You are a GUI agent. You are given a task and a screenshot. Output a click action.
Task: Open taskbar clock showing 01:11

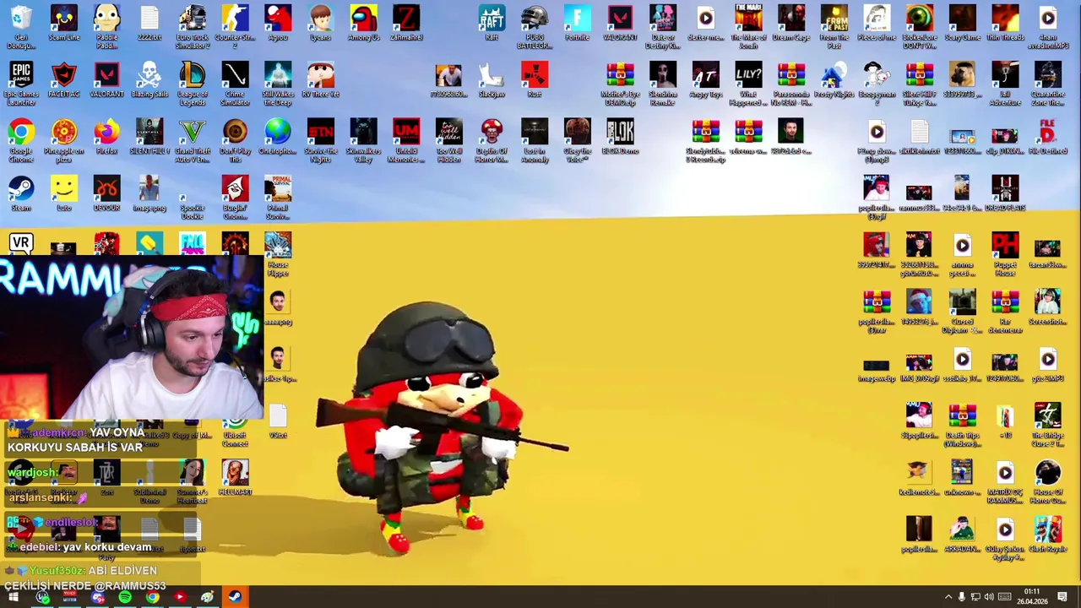[x=1031, y=597]
